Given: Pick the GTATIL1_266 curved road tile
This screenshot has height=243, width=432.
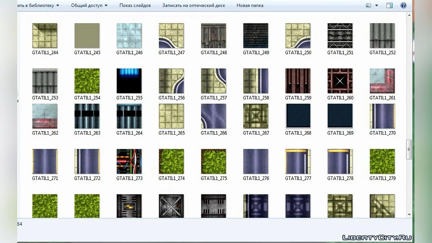Looking at the screenshot, I should pyautogui.click(x=213, y=116).
